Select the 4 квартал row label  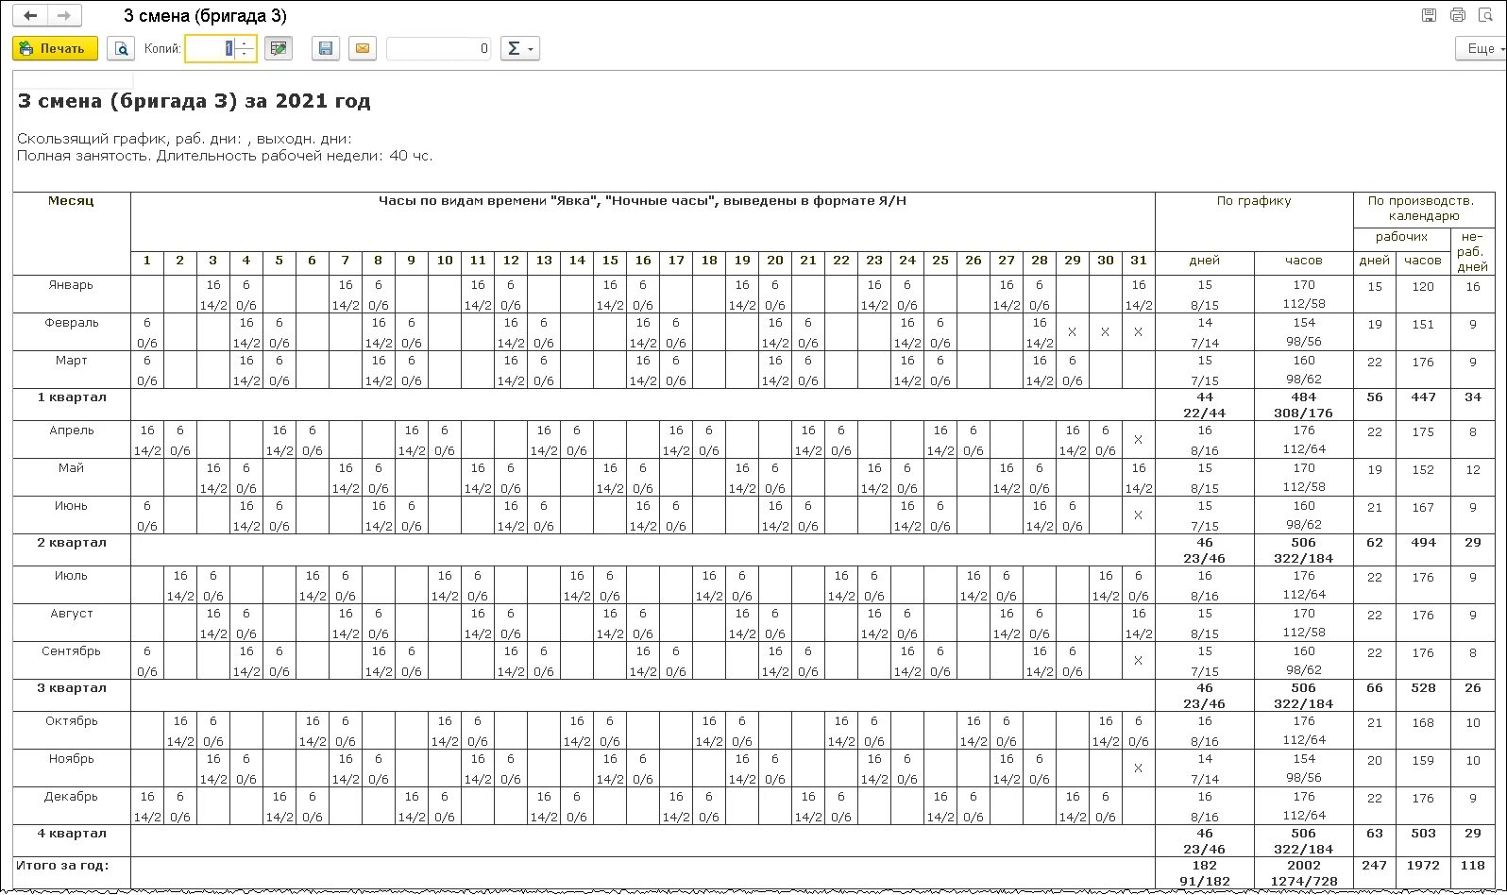coord(72,833)
